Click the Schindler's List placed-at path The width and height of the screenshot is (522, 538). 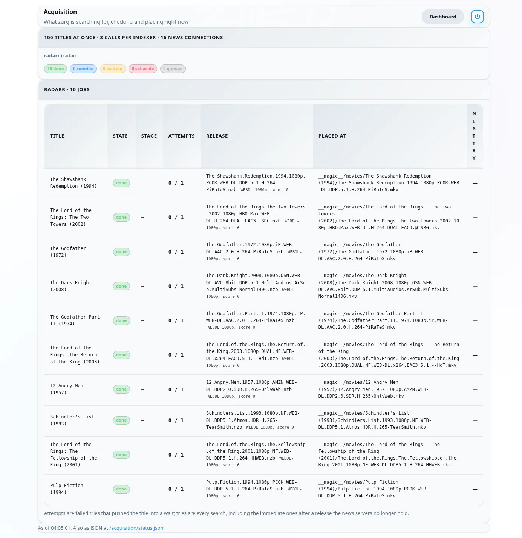pos(375,420)
